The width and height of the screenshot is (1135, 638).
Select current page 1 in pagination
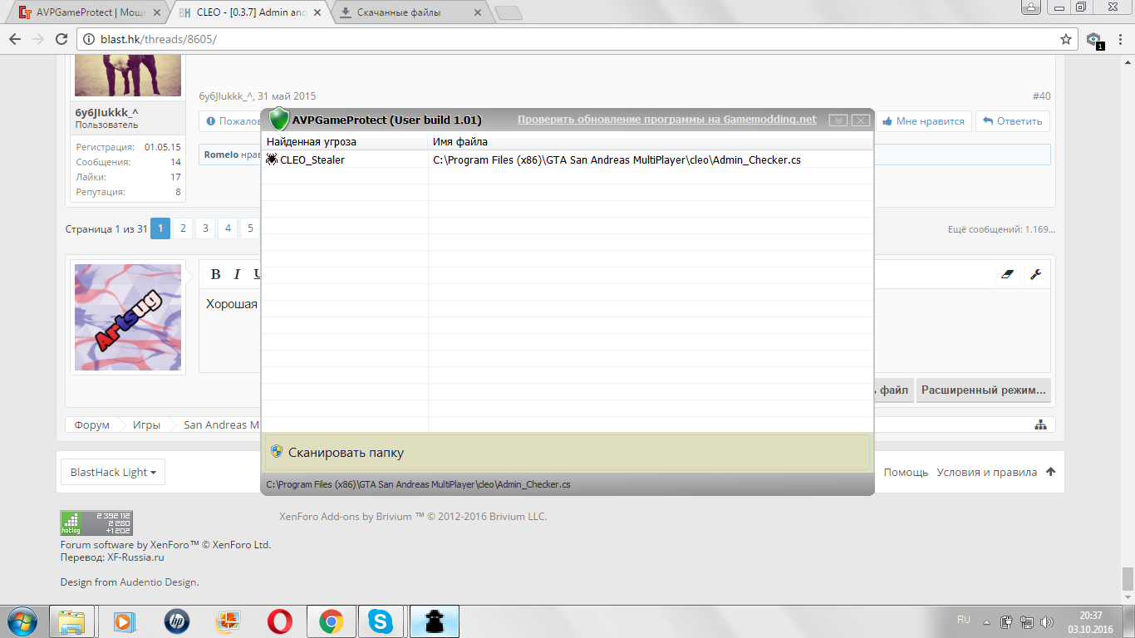[x=160, y=228]
